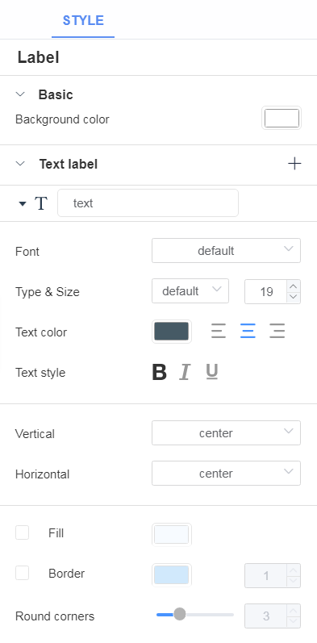
Task: Open the Font dropdown
Action: coord(226,251)
